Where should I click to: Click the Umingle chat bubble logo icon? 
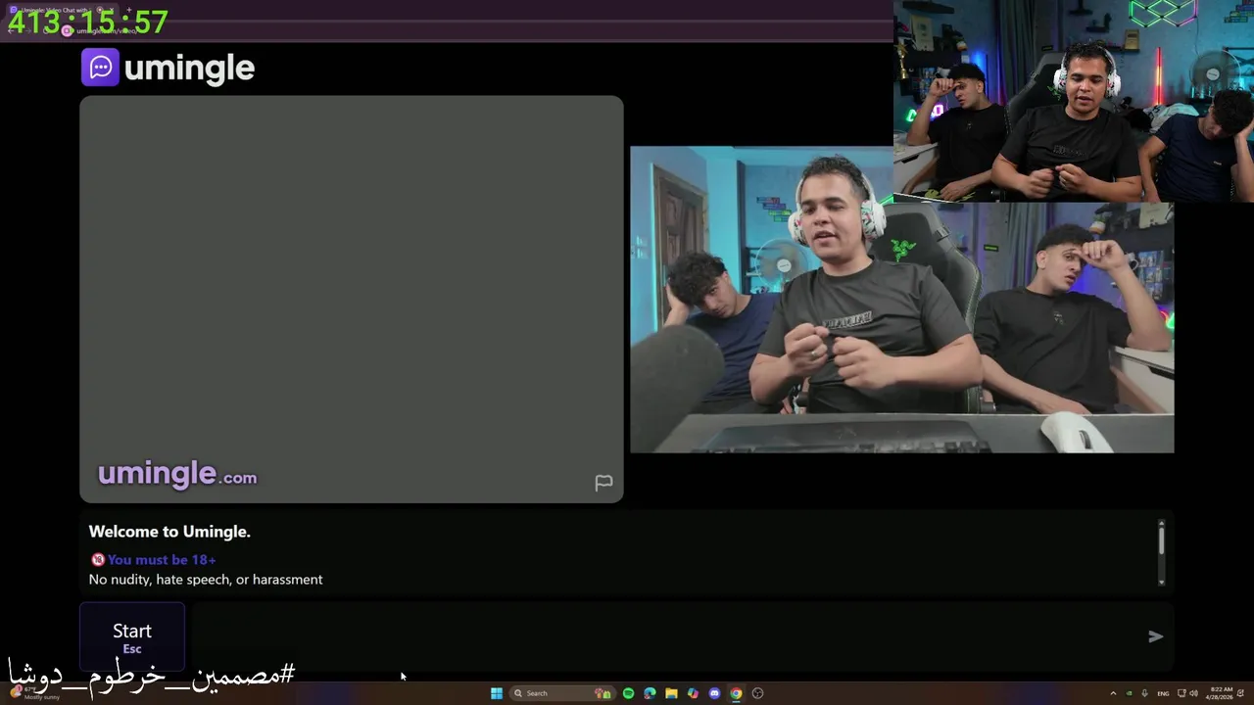[x=100, y=68]
